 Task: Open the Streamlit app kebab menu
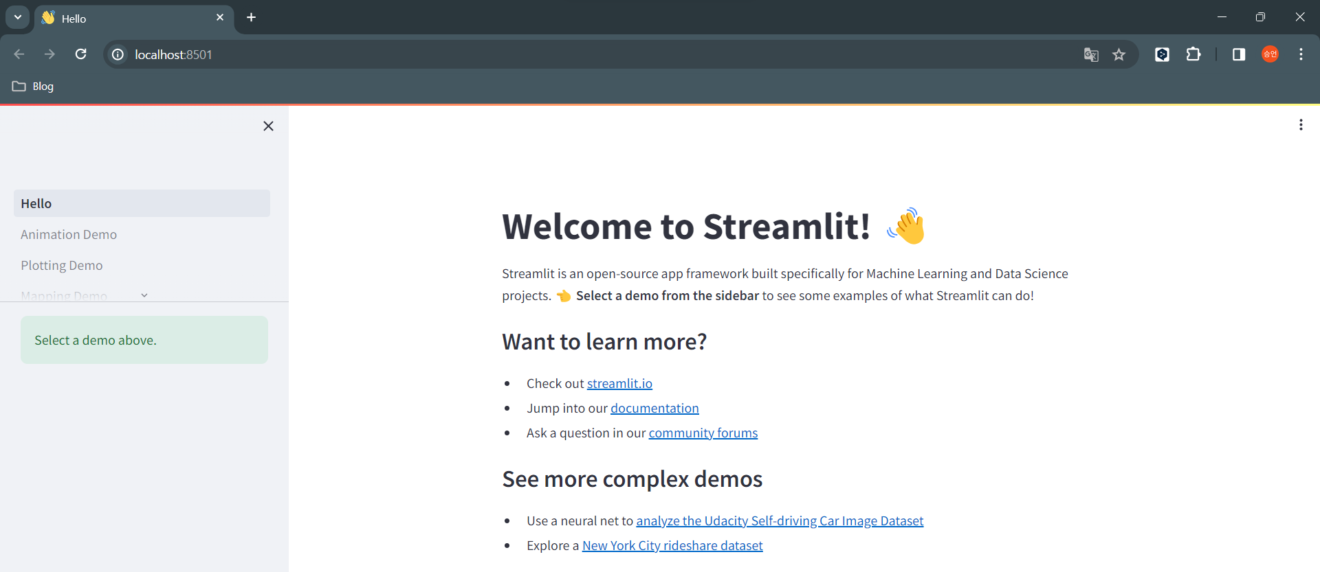tap(1301, 124)
